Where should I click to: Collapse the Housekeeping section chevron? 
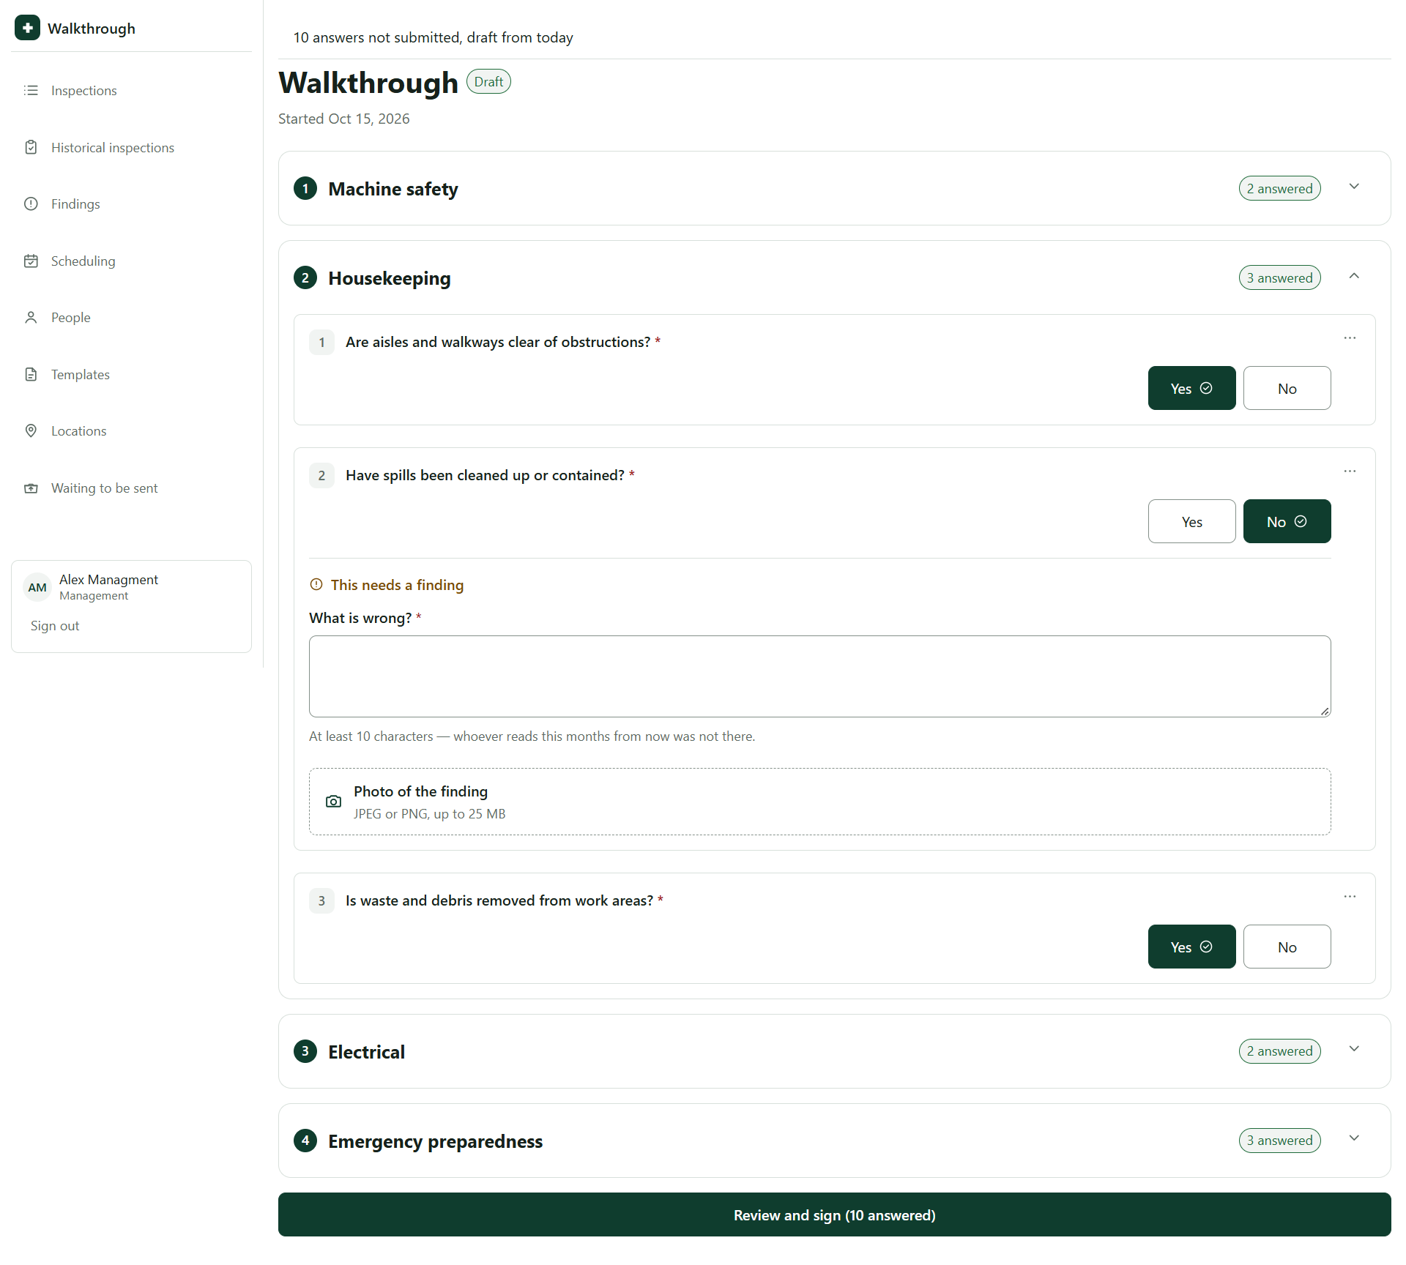coord(1354,276)
